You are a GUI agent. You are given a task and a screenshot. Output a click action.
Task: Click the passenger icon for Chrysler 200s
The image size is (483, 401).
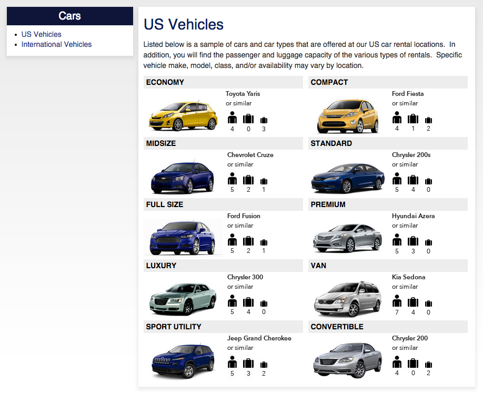click(x=397, y=179)
